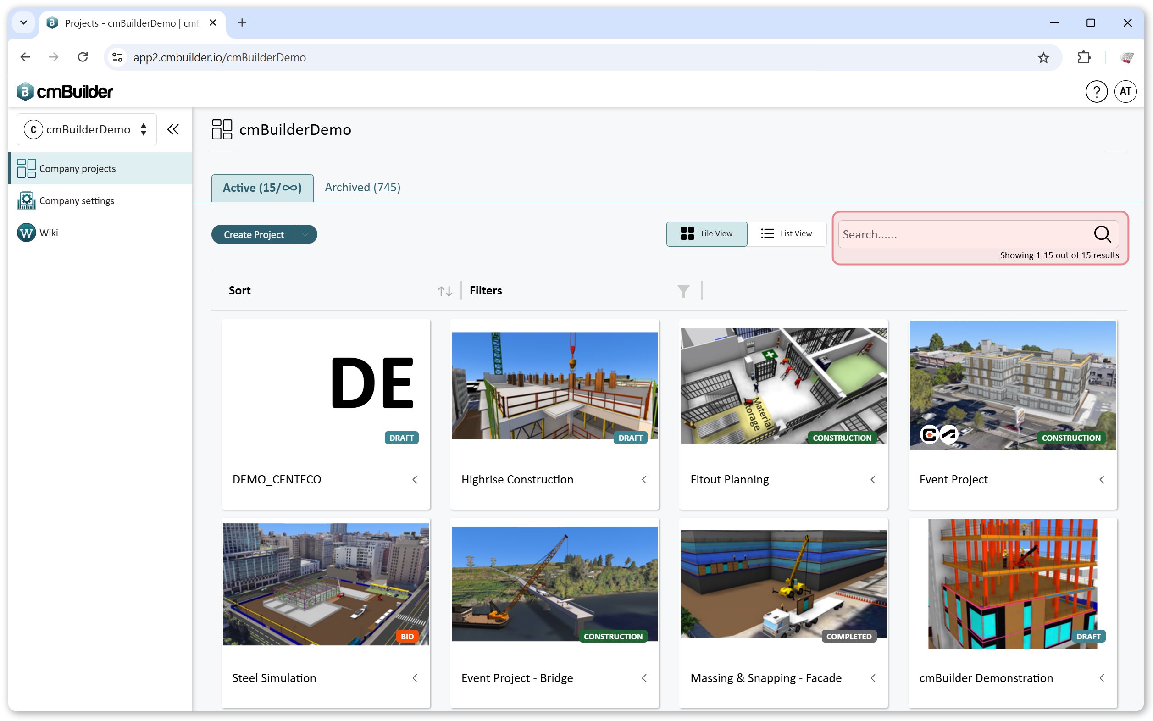The width and height of the screenshot is (1153, 721).
Task: Open Company projects in sidebar
Action: point(100,168)
